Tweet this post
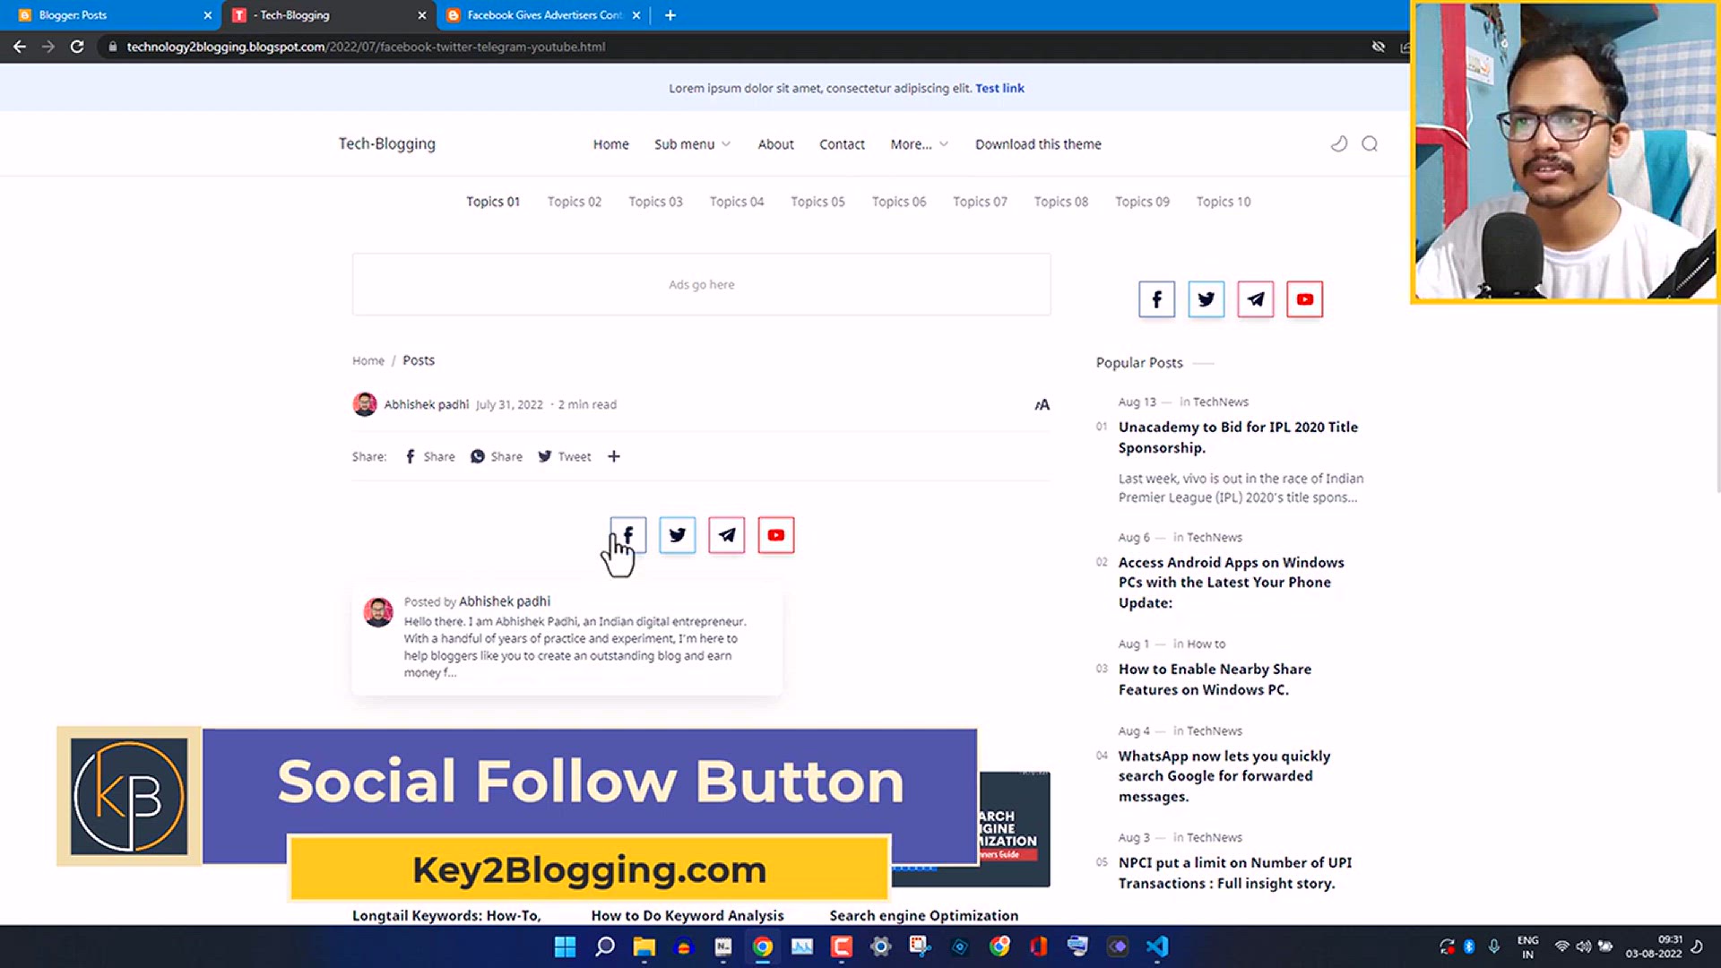The width and height of the screenshot is (1721, 968). (564, 456)
